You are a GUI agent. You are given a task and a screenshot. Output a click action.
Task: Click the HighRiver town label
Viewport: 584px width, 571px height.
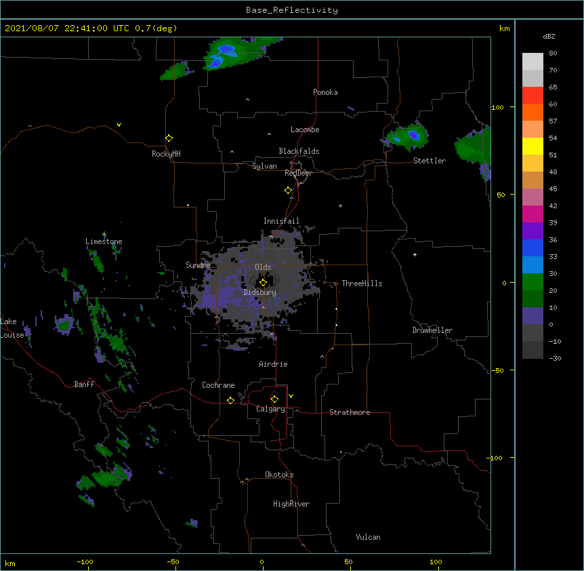[x=291, y=504]
